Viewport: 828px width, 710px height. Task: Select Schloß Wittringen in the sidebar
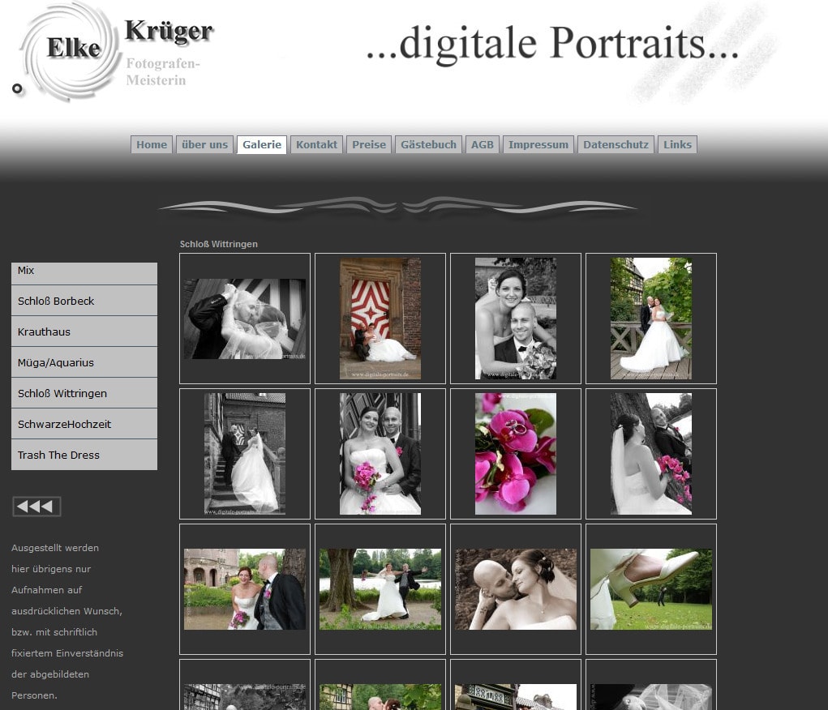pos(84,393)
